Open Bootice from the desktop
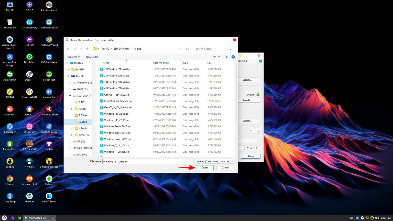This screenshot has height=221, width=393. pyautogui.click(x=10, y=161)
